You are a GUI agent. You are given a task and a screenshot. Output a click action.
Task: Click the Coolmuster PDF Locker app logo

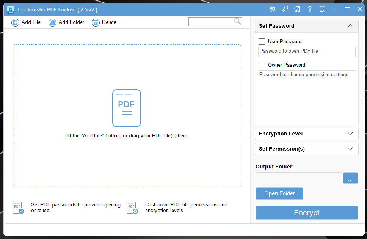[11, 9]
